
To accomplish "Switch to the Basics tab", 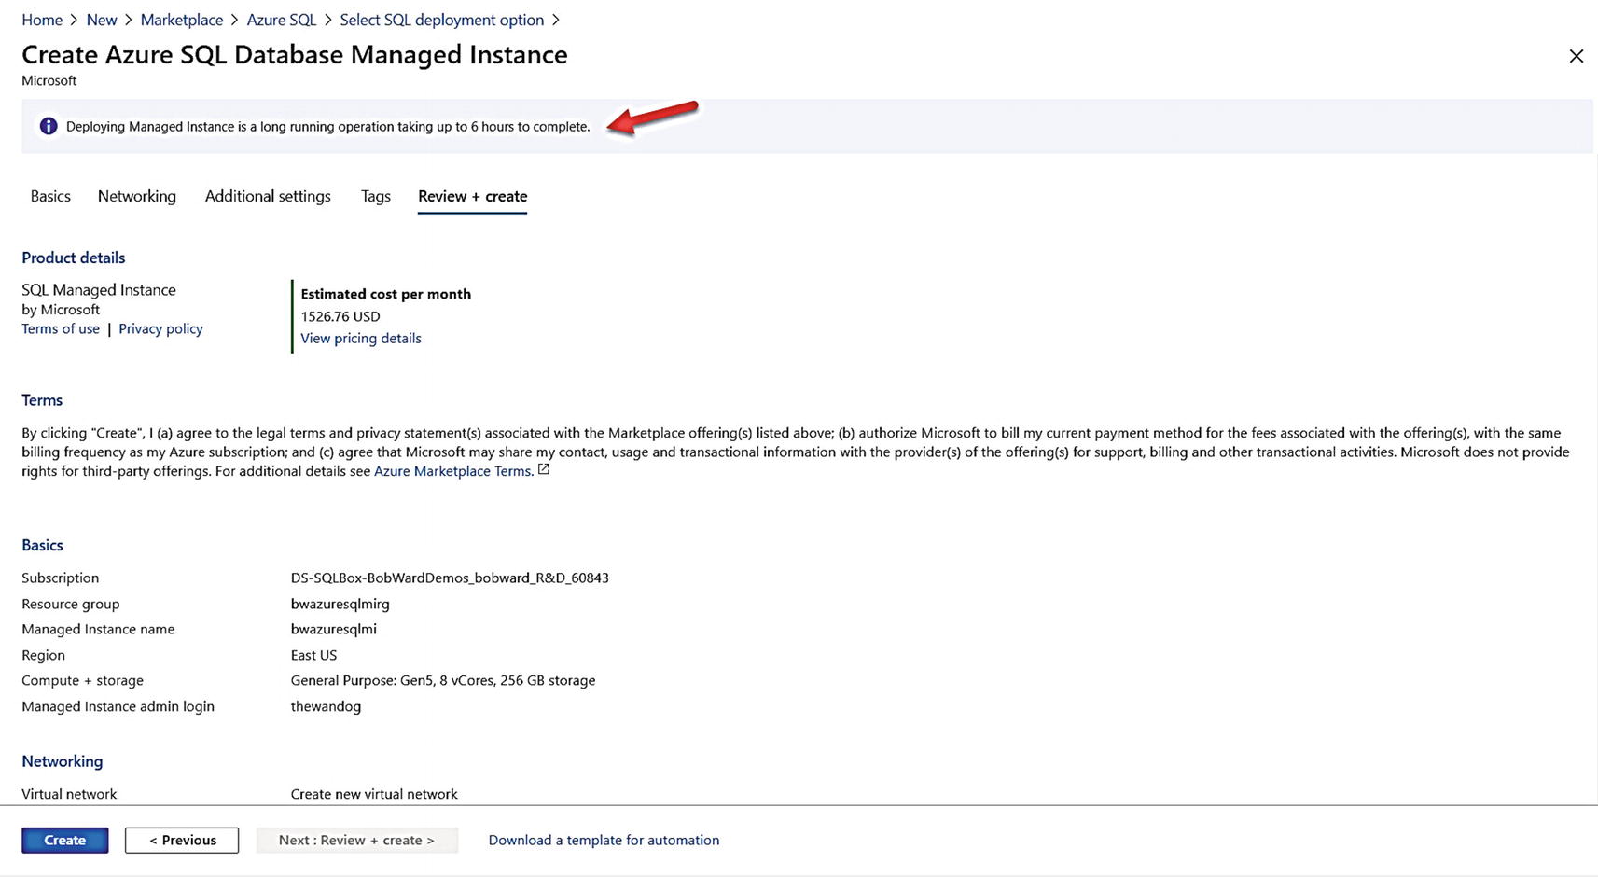I will coord(50,196).
